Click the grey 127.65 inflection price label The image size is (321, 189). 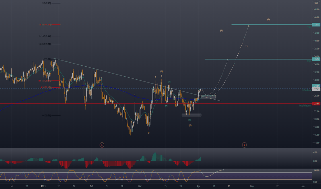(316, 89)
